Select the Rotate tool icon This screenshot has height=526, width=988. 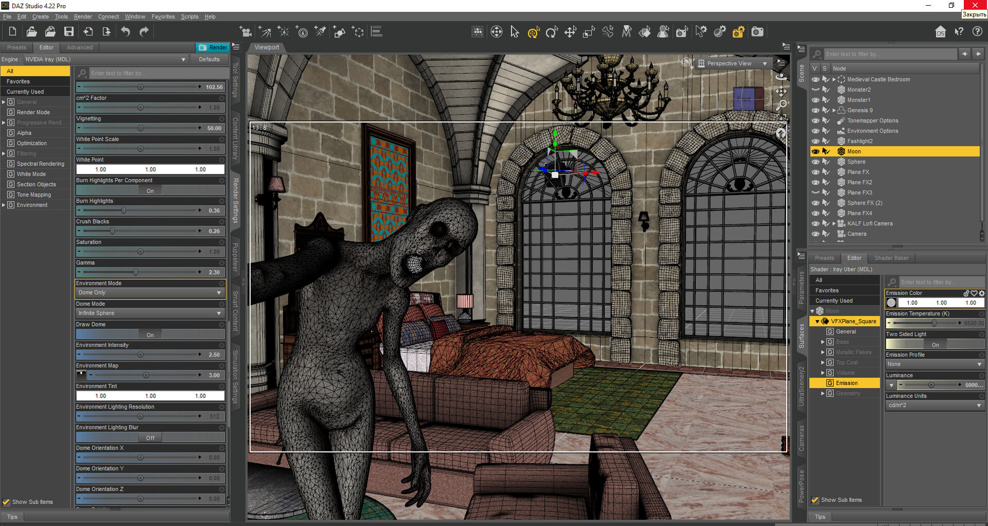552,32
